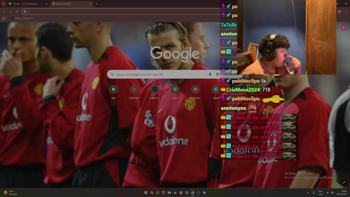350x197 pixels.
Task: Open the Windows Start menu
Action: click(x=146, y=193)
